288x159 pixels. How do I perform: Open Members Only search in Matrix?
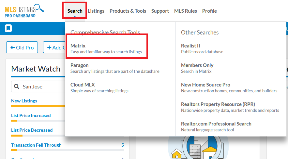coord(197,68)
